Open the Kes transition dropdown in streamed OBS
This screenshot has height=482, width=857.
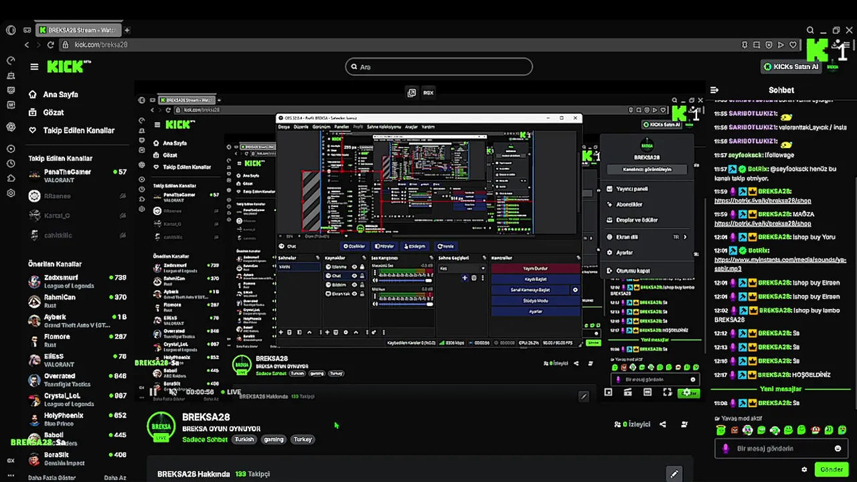463,268
